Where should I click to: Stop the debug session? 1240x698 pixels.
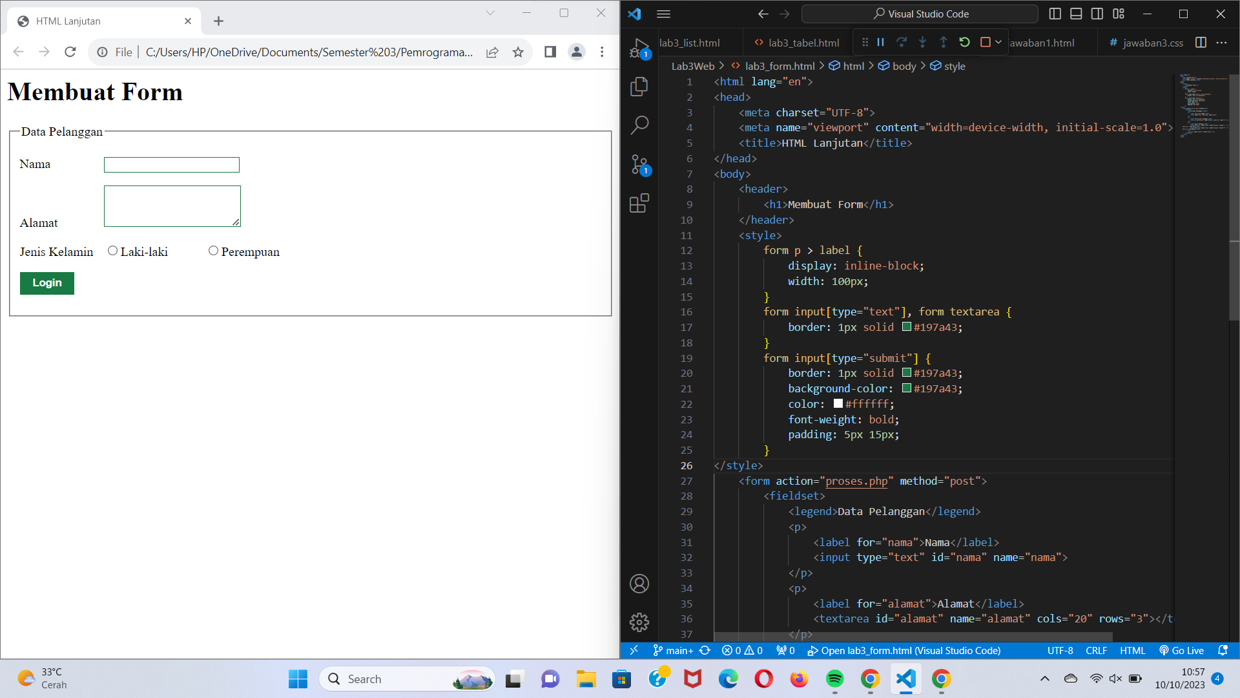[x=984, y=41]
